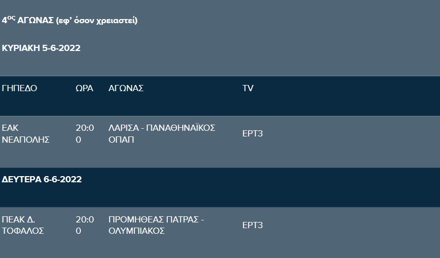Click ΕΡΤ3 in the ΕΑΚ ΝΕΑΠΟΛΗΣ row
The image size is (440, 258).
point(253,133)
